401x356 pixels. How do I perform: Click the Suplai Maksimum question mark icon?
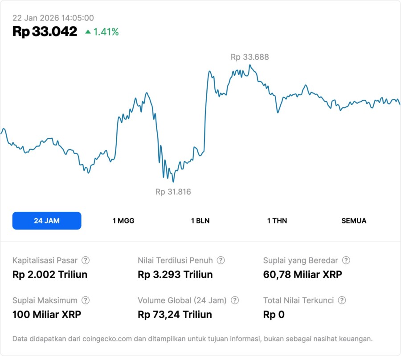point(86,300)
